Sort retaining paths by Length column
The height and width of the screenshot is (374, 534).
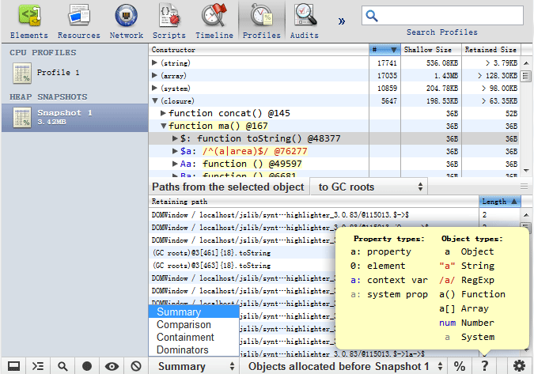pos(499,202)
